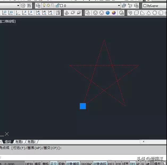
Task: Select Wedge solid tool
Action: pyautogui.click(x=142, y=13)
